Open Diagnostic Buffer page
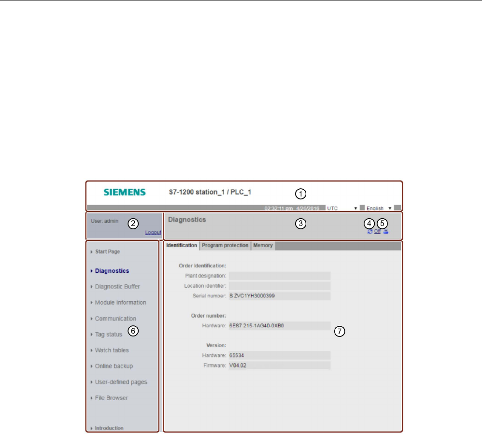 point(117,286)
